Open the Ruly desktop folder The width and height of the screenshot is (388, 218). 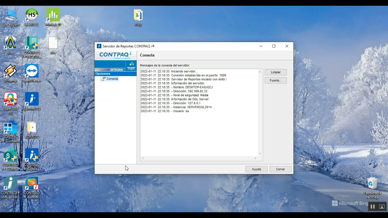[x=138, y=18]
